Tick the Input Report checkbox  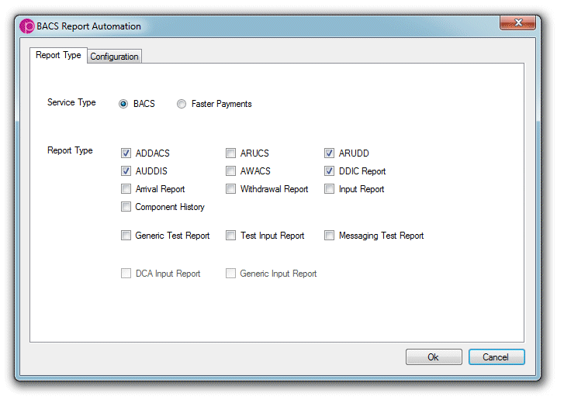329,189
